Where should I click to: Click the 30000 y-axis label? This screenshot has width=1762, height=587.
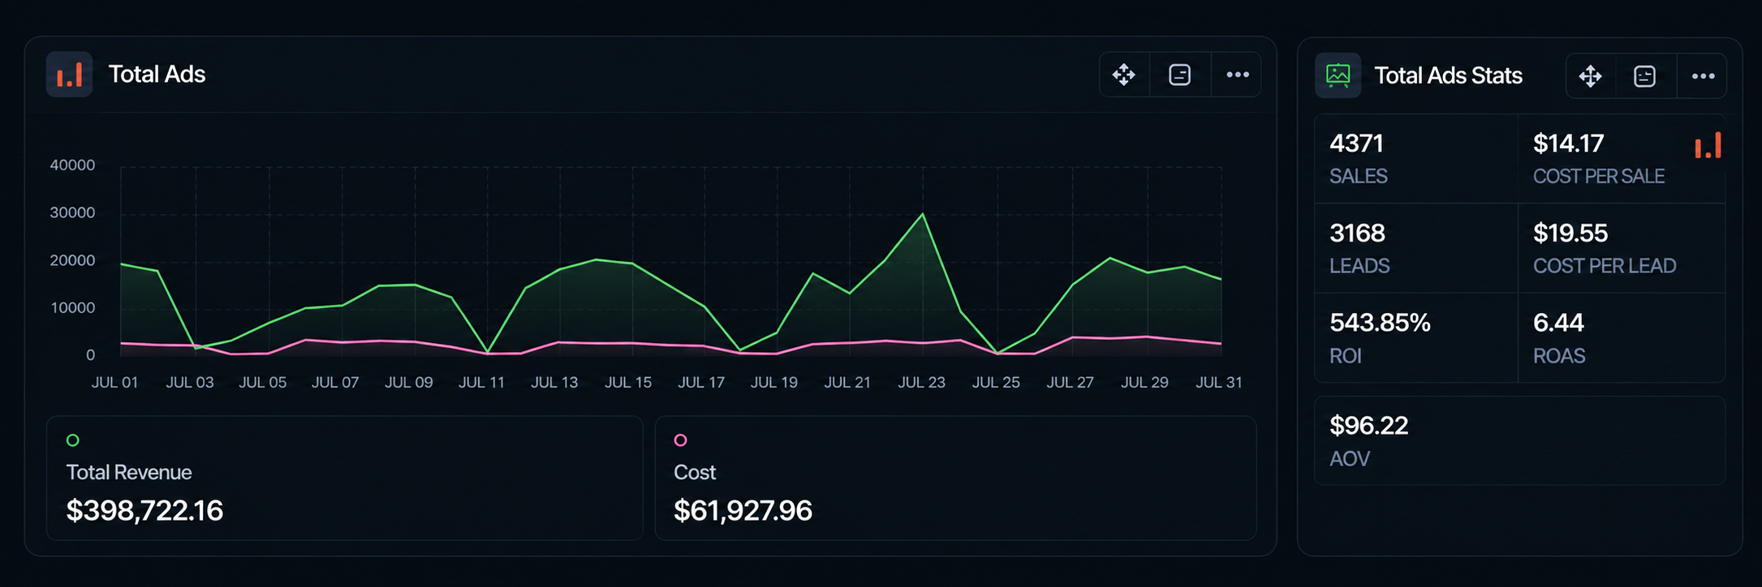72,212
